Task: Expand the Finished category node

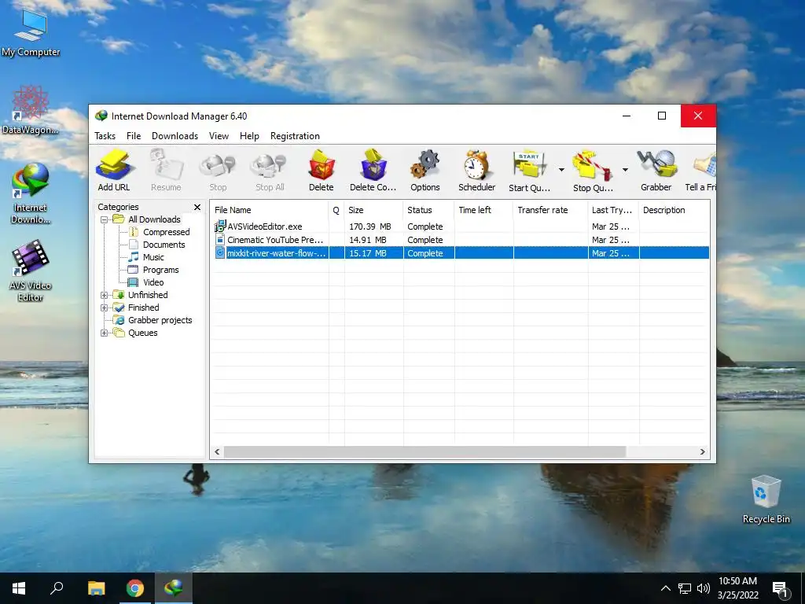Action: [x=105, y=308]
